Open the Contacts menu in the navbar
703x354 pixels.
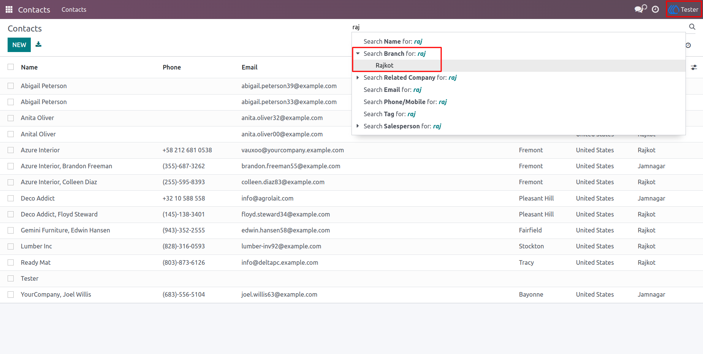pyautogui.click(x=74, y=9)
